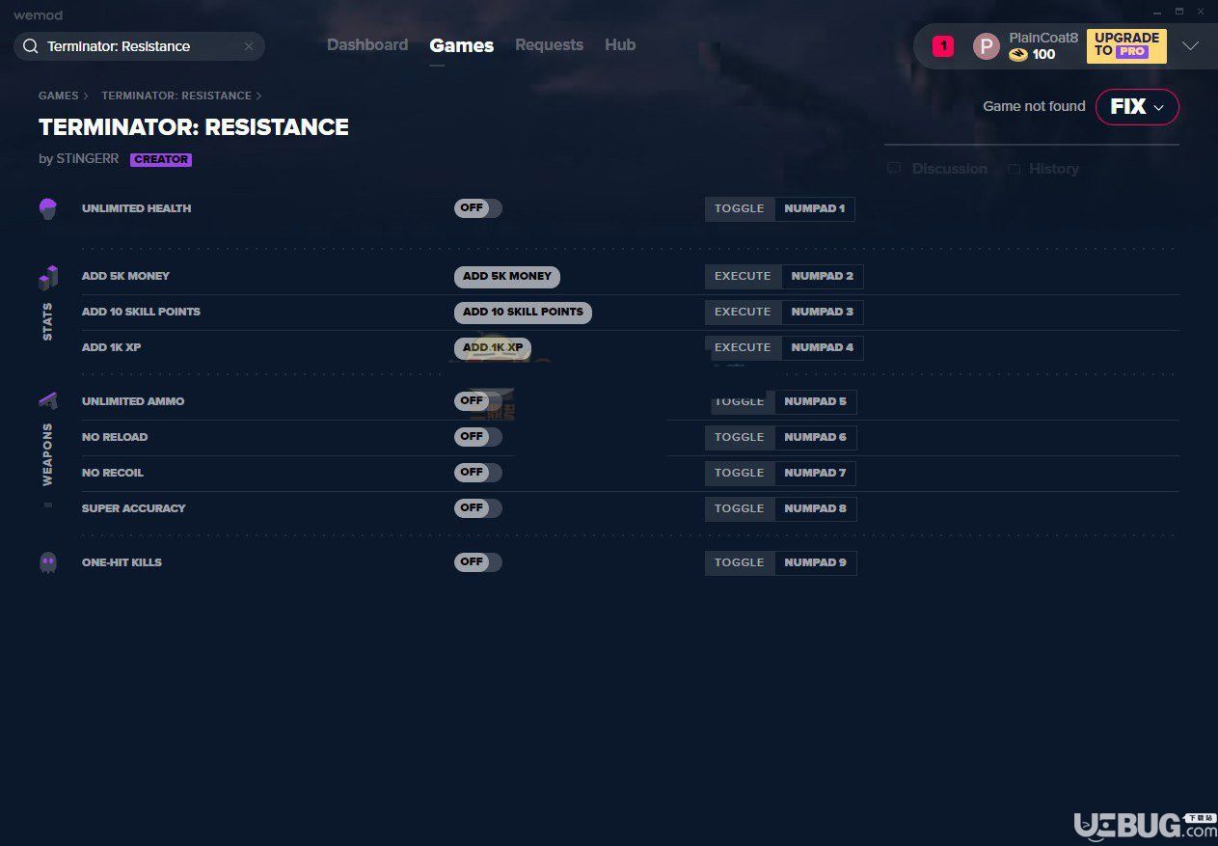1218x846 pixels.
Task: Click TOGGLE for Super Accuracy hotkey
Action: point(740,509)
